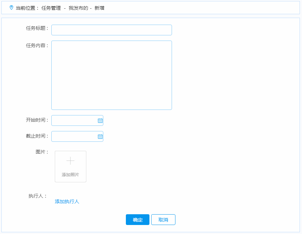302x234 pixels.
Task: Cancel the form with 取消 button
Action: (163, 220)
